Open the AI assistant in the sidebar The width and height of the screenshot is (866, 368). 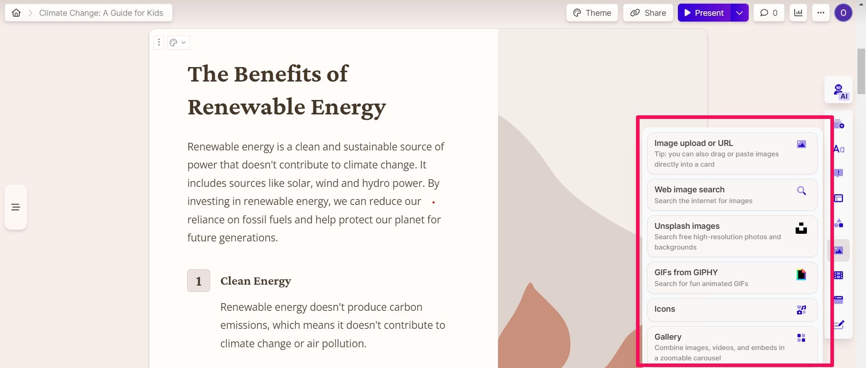838,91
